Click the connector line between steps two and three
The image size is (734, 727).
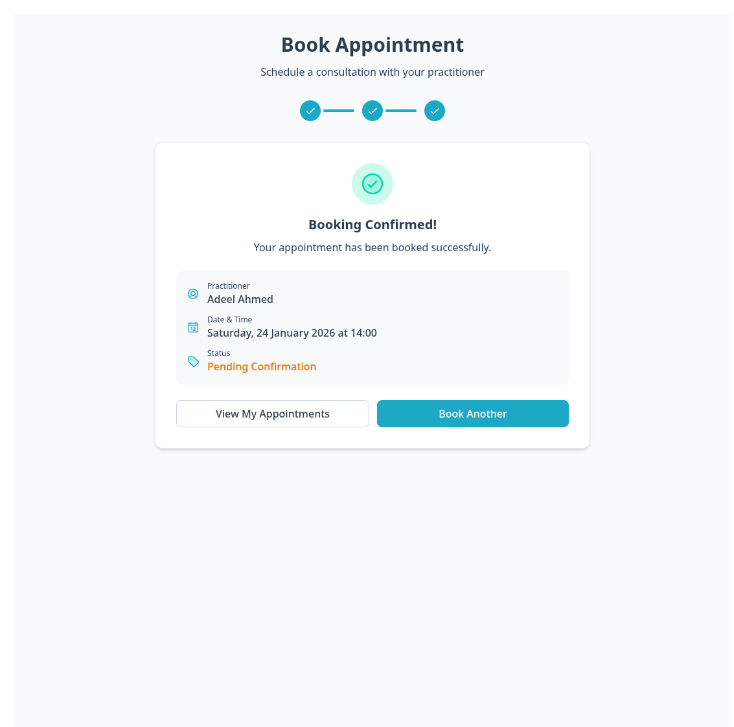pos(401,111)
